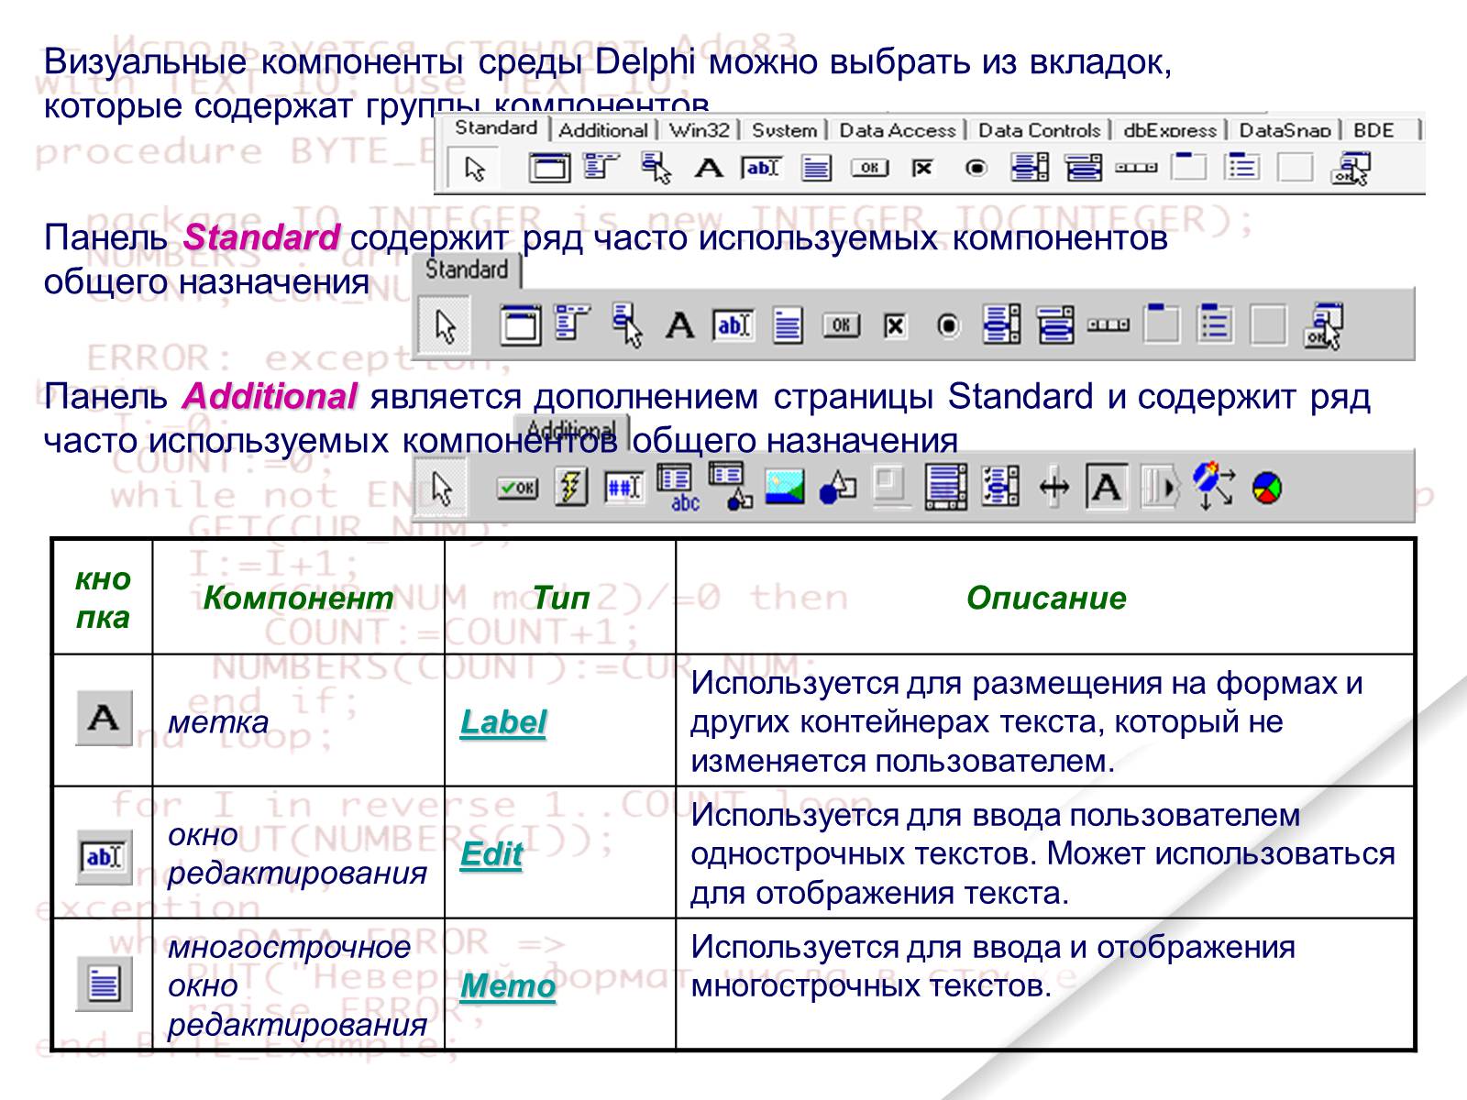Screen dimensions: 1467x1100
Task: Choose the PopupMenu icon in the lone Standard panel
Action: (x=627, y=326)
